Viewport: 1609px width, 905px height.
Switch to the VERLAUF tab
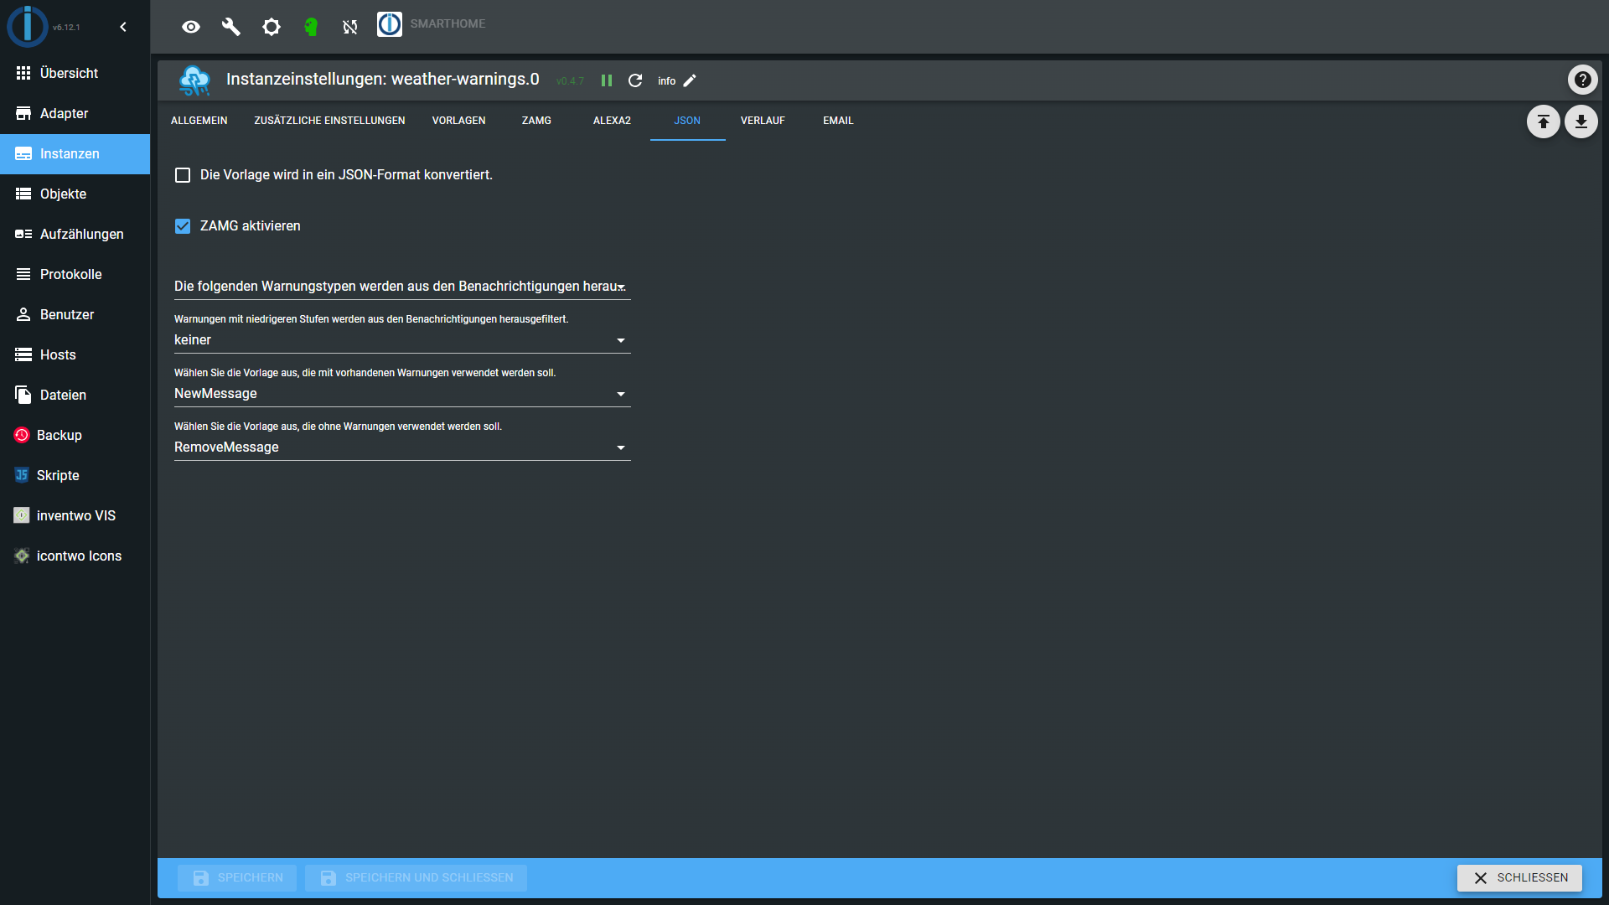point(763,121)
